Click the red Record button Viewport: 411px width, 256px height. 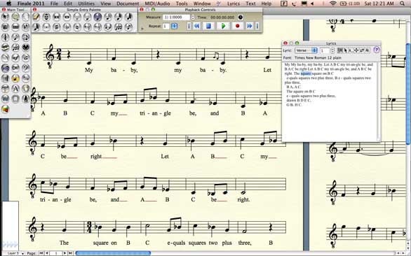[238, 26]
